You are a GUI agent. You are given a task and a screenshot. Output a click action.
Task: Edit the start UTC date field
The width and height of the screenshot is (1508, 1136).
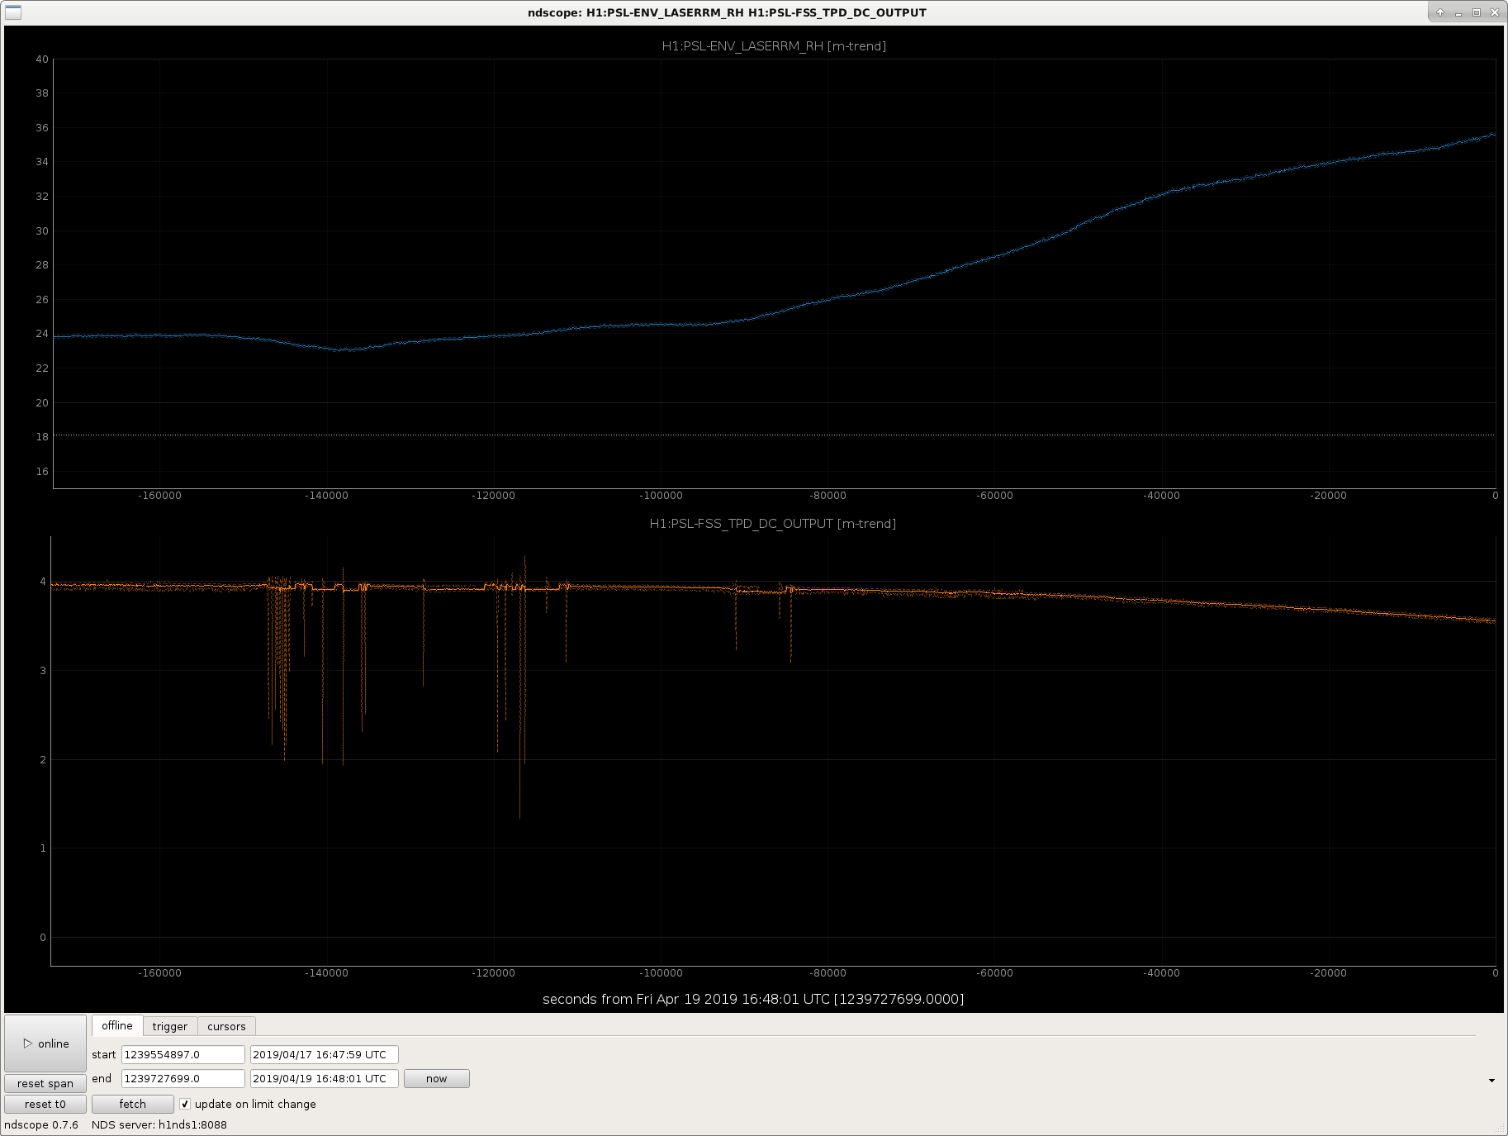(325, 1054)
